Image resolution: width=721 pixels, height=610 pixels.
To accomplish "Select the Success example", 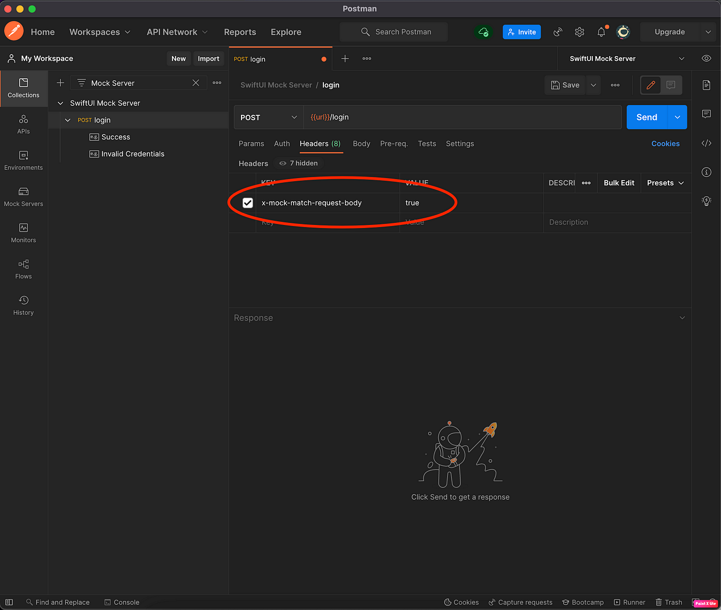I will coord(116,137).
